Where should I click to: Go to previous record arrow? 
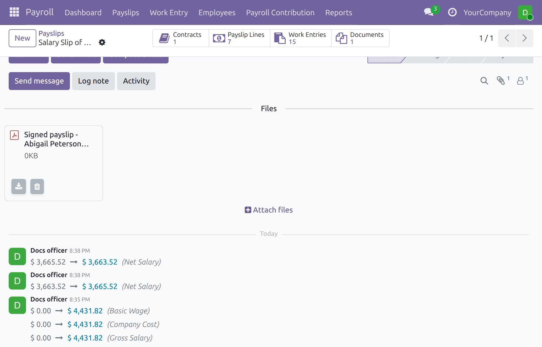[x=507, y=38]
